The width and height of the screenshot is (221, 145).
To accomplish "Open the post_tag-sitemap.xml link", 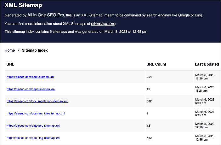I will pyautogui.click(x=33, y=138).
